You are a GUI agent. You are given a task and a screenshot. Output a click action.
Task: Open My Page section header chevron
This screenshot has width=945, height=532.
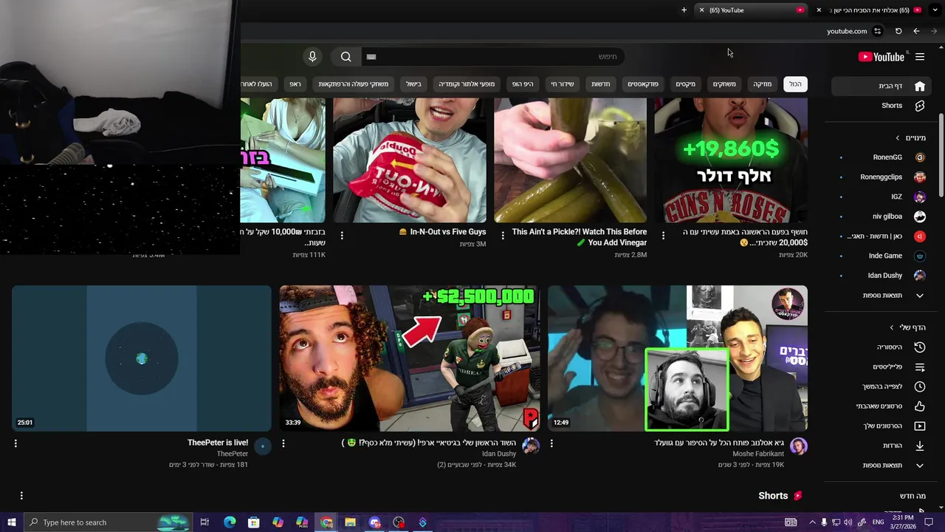coord(892,327)
